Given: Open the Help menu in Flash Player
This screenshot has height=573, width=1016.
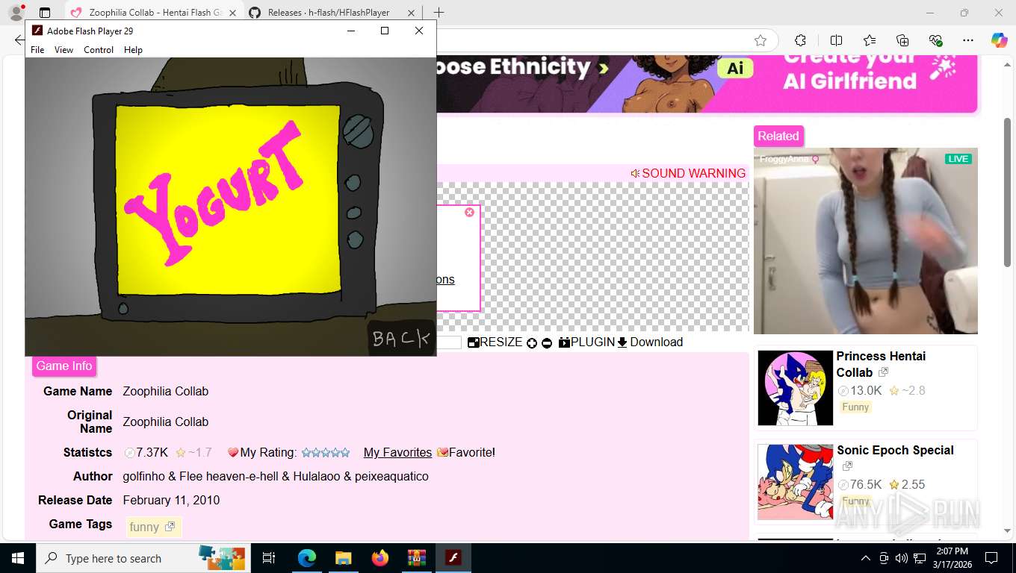Looking at the screenshot, I should tap(133, 50).
